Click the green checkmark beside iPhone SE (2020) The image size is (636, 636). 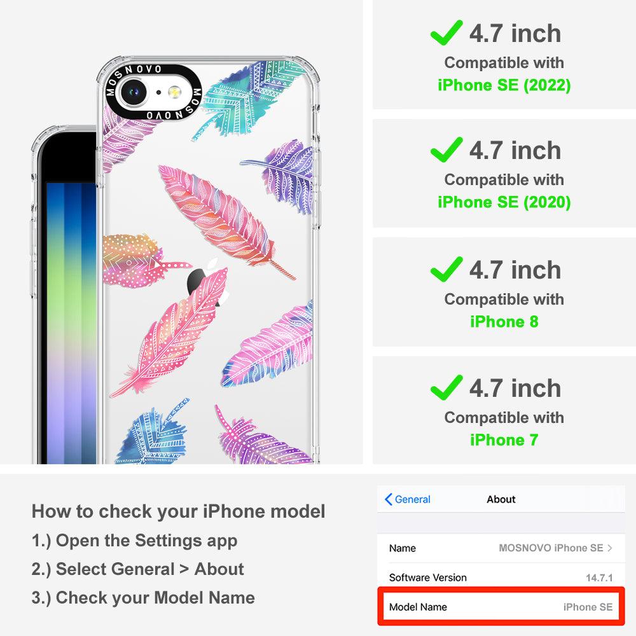point(446,149)
